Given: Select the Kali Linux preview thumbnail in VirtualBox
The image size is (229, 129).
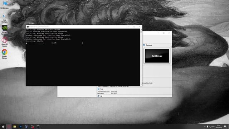Looking at the screenshot, I should click(157, 56).
